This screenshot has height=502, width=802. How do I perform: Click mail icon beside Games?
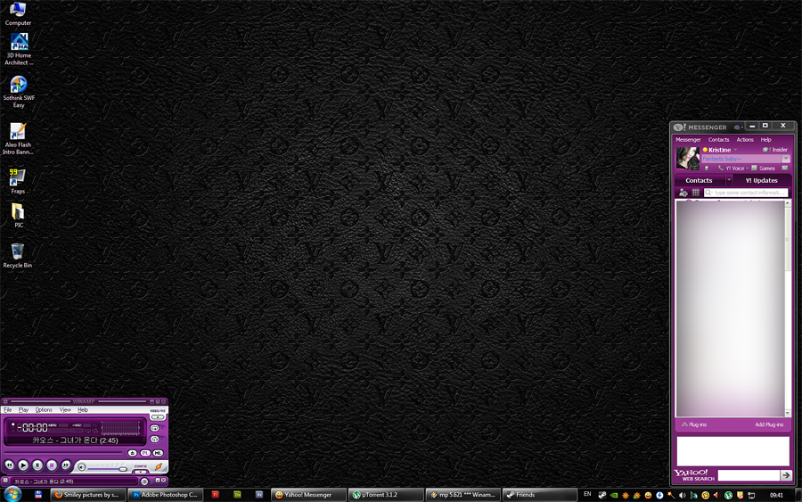pyautogui.click(x=784, y=168)
